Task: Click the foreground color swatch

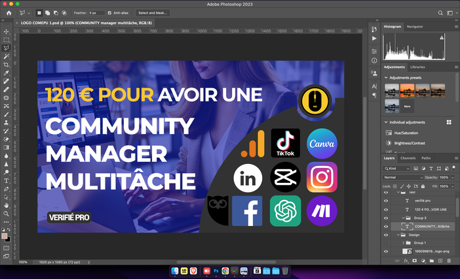Action: click(5, 236)
